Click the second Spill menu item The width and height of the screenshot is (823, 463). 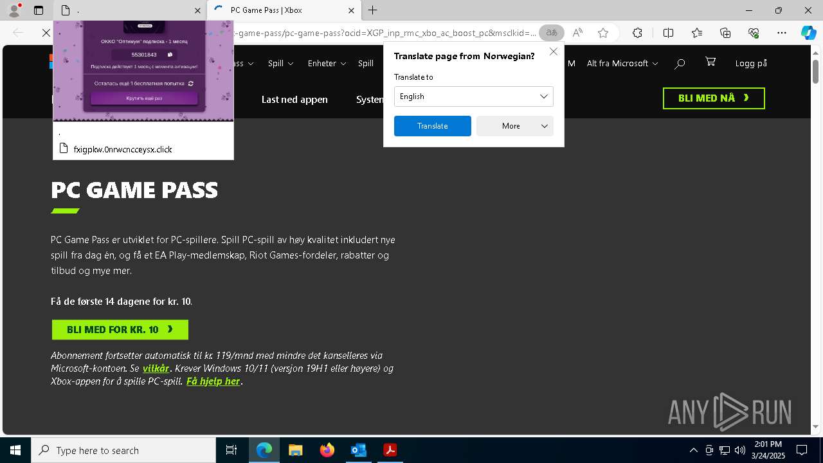click(x=366, y=64)
